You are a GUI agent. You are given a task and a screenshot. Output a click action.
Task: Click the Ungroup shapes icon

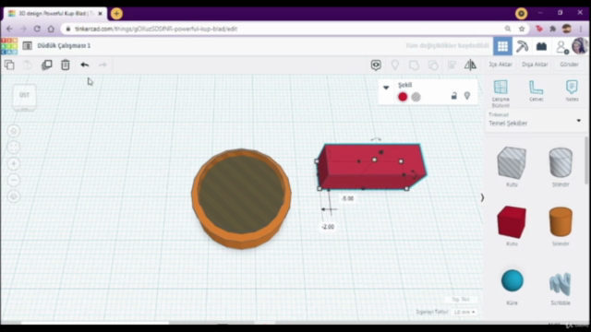point(433,65)
